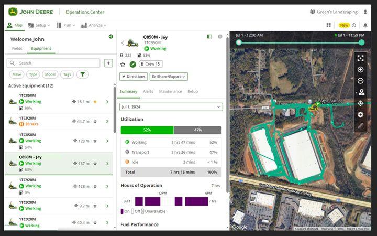Toggle the side panel layout icon
Image resolution: width=377 pixels, height=236 pixels.
(x=209, y=37)
